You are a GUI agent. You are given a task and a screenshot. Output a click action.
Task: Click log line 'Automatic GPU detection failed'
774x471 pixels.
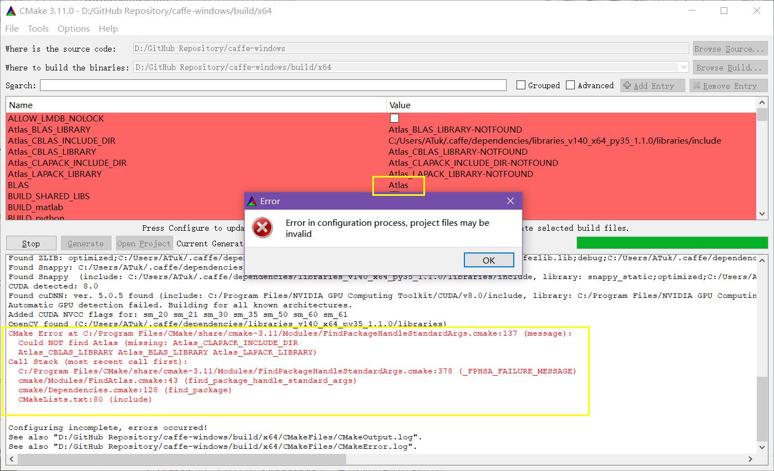pos(180,305)
